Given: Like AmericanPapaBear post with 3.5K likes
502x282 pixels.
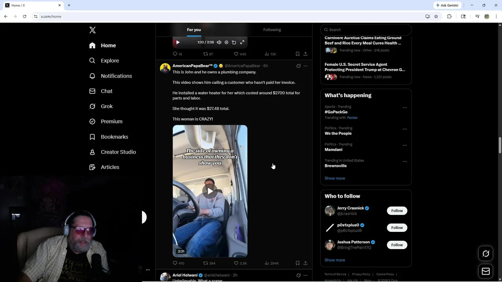Looking at the screenshot, I should tap(240, 263).
